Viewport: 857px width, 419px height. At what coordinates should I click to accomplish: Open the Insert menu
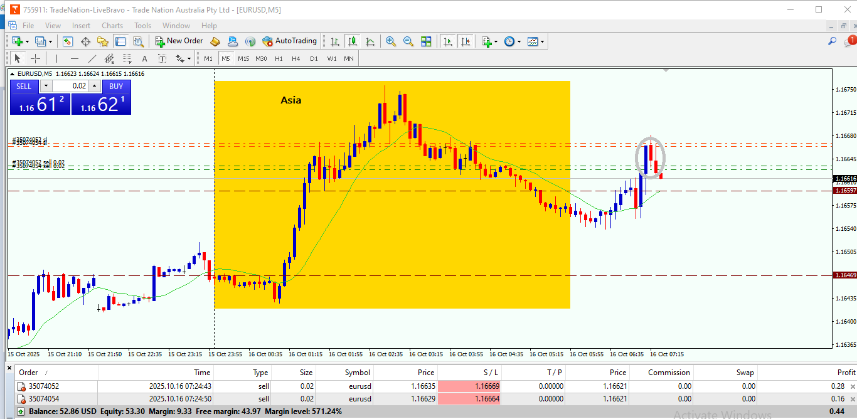[x=81, y=26]
